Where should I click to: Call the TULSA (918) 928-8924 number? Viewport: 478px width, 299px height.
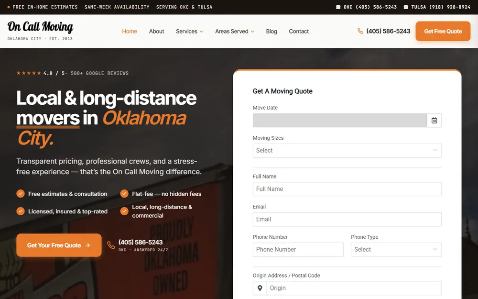point(441,7)
